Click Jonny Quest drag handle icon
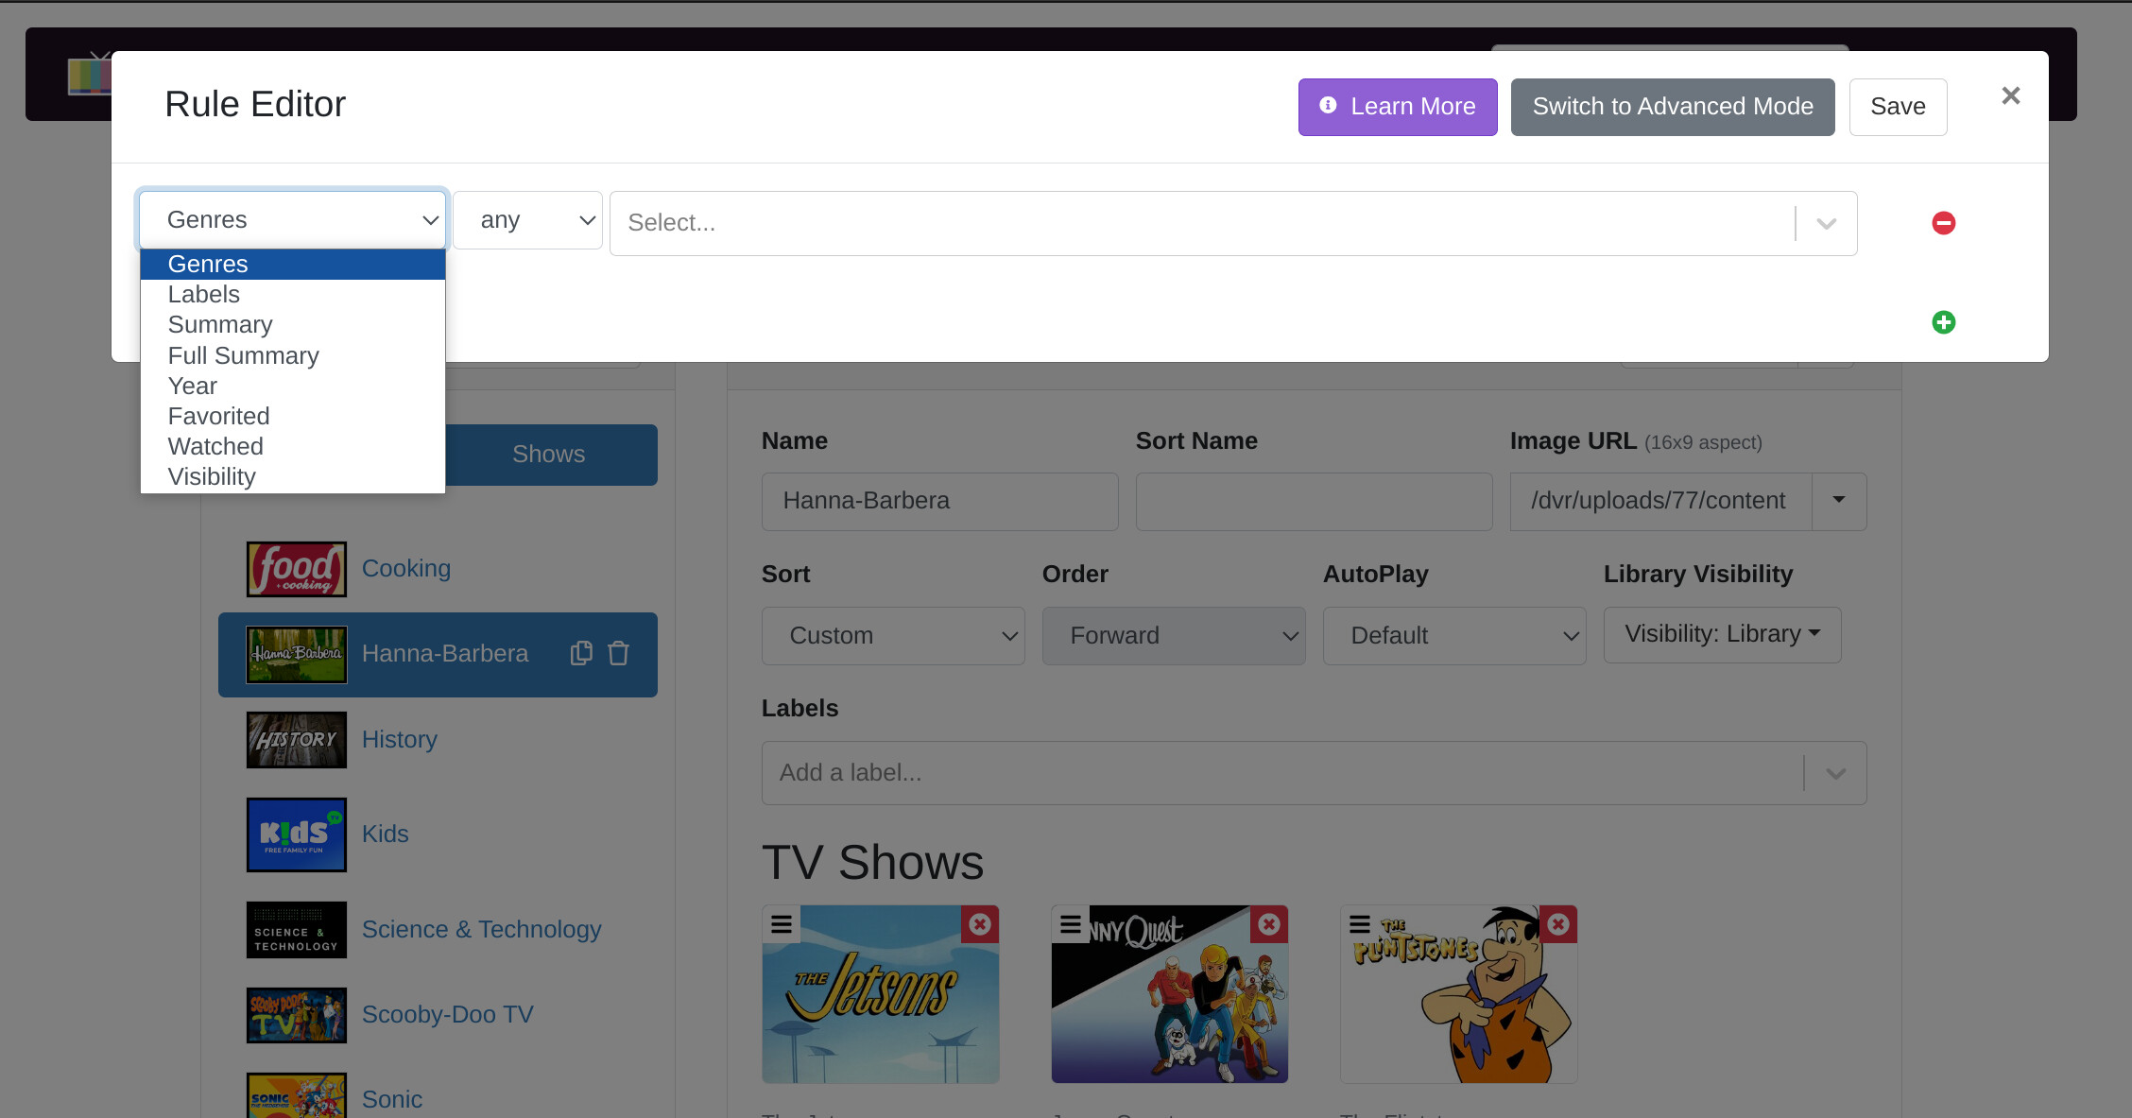 (1070, 923)
